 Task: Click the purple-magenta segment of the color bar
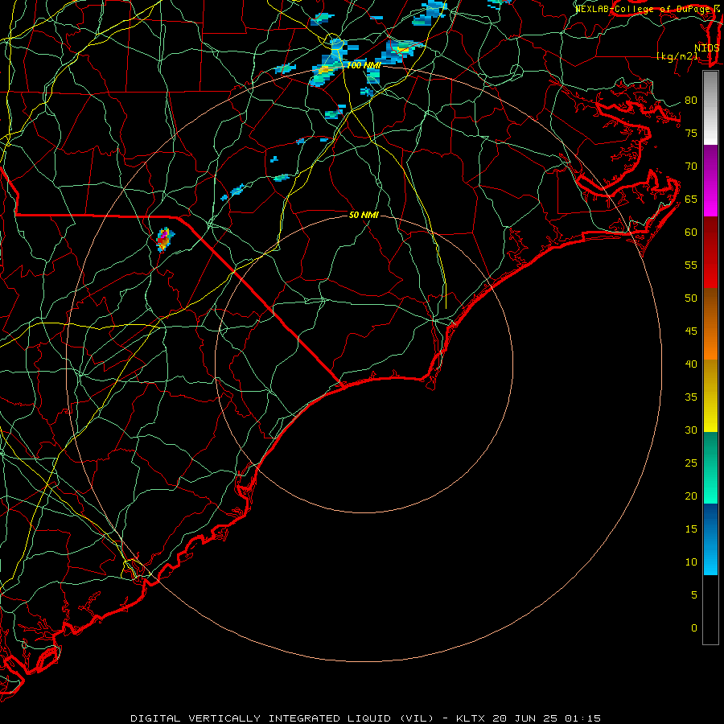point(710,180)
